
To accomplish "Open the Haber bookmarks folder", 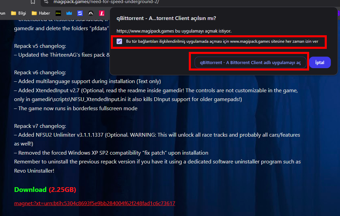I will click(x=41, y=13).
